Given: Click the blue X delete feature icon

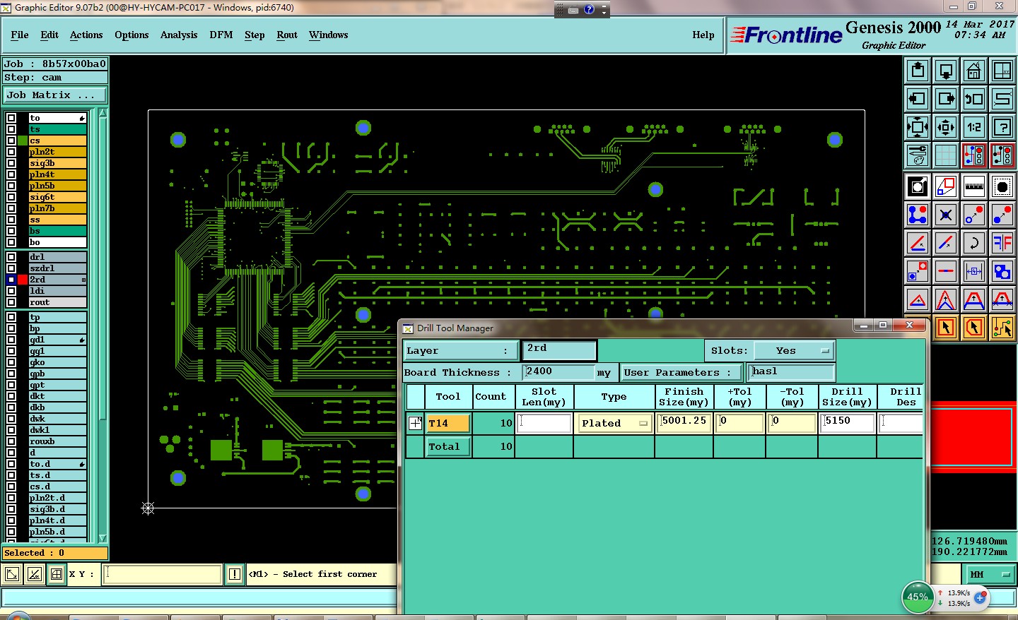Looking at the screenshot, I should (946, 215).
